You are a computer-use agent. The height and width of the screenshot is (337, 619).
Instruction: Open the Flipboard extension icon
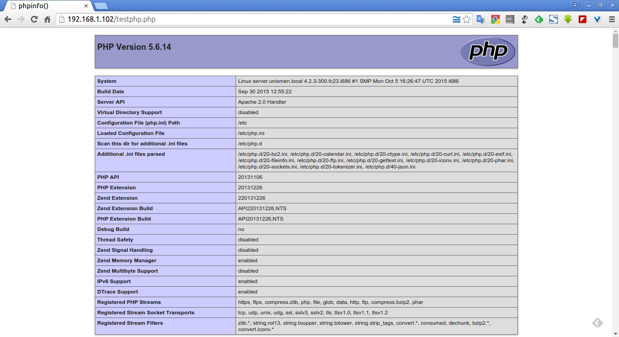(x=583, y=19)
